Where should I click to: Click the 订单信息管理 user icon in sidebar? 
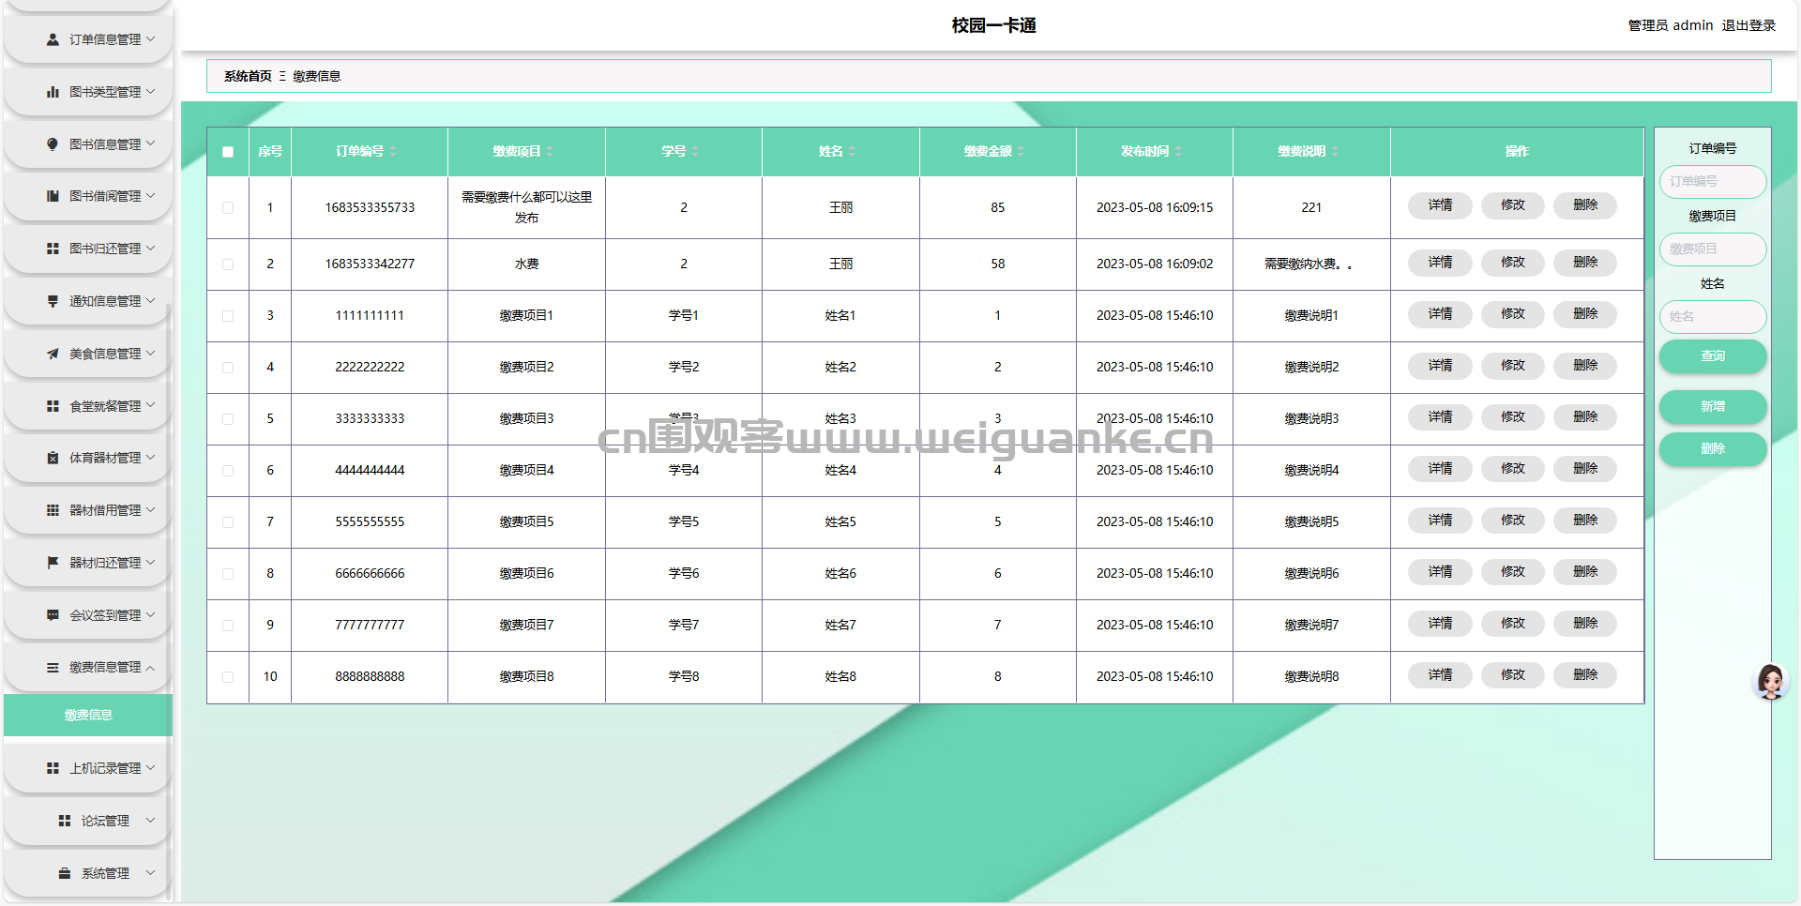[x=53, y=39]
